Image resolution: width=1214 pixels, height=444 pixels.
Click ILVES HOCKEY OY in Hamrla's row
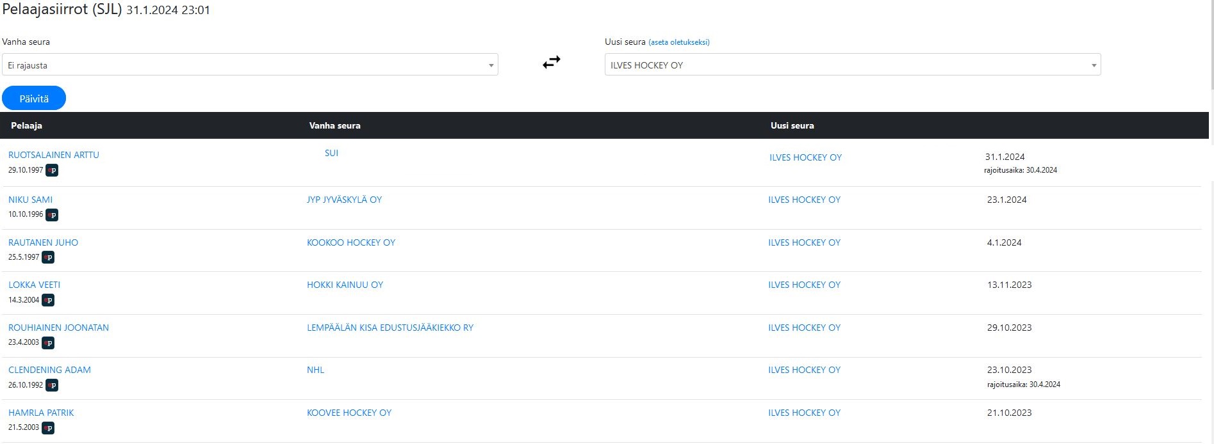tap(804, 413)
